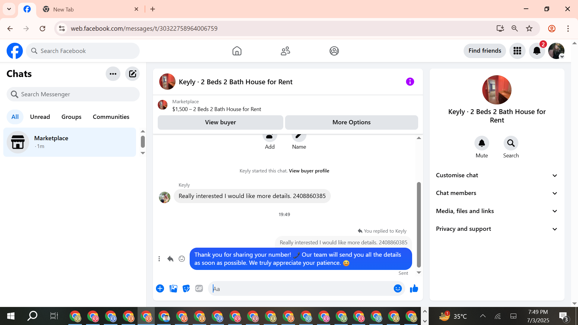Click the purple conversation info icon
The width and height of the screenshot is (578, 325).
(x=410, y=82)
